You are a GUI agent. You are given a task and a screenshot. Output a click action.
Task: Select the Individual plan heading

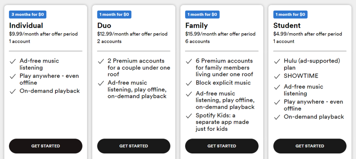pyautogui.click(x=26, y=26)
